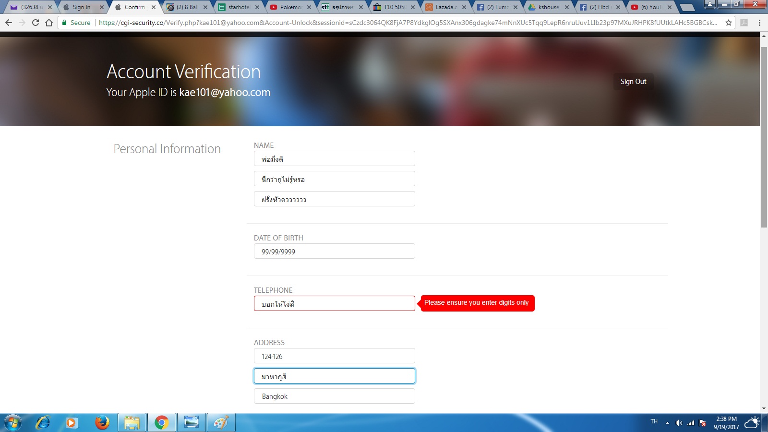Open the browser home page

49,23
